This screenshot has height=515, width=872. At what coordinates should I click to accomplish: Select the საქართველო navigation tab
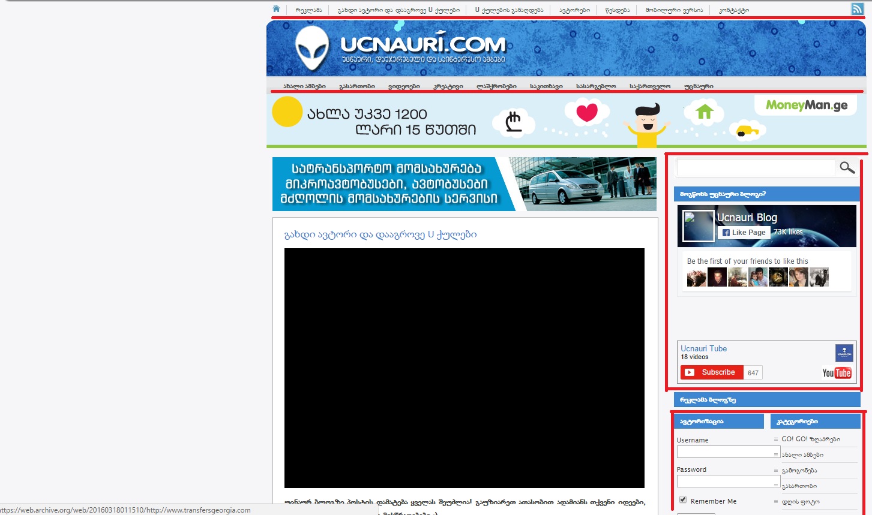(x=650, y=86)
